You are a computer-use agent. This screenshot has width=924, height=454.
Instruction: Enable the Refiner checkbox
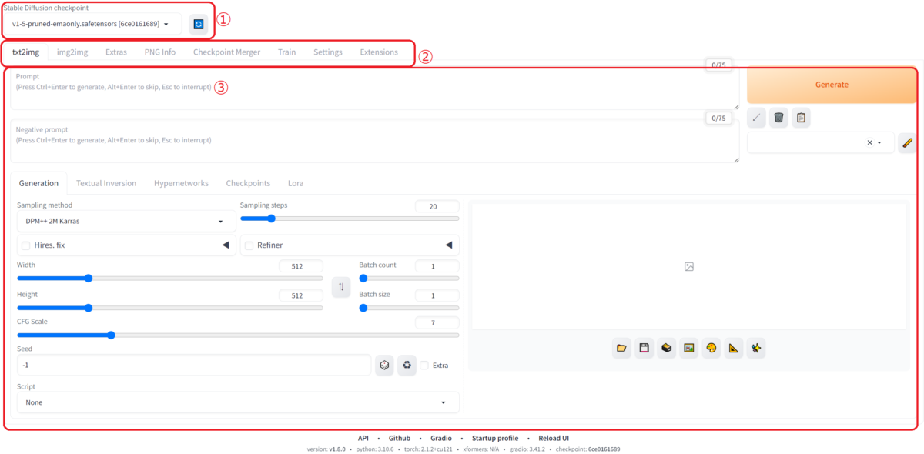(x=249, y=245)
